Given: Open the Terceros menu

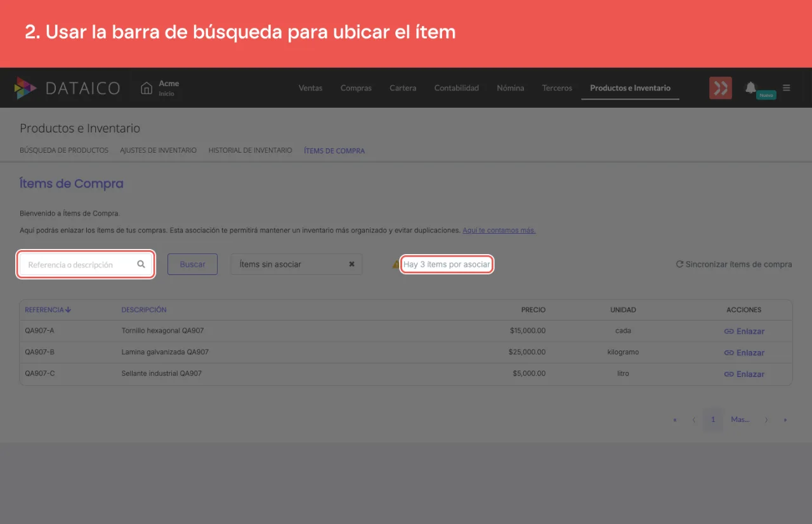Looking at the screenshot, I should coord(557,88).
